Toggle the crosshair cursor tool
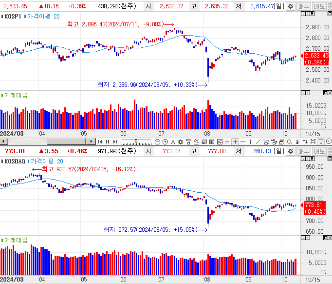 (x=235, y=142)
